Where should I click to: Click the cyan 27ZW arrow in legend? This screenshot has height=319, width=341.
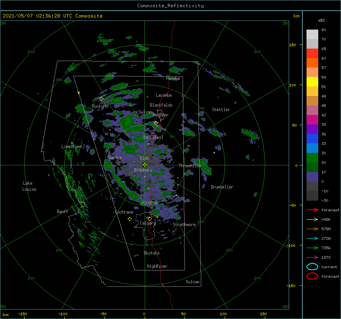[x=312, y=239]
